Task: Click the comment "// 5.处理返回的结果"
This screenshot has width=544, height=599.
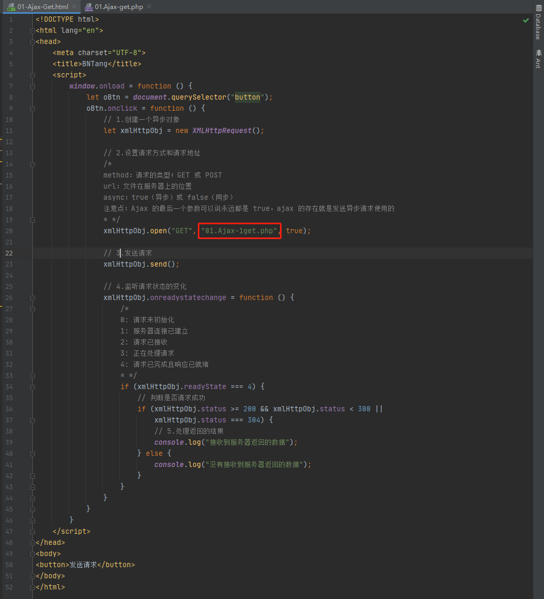Action: tap(189, 431)
